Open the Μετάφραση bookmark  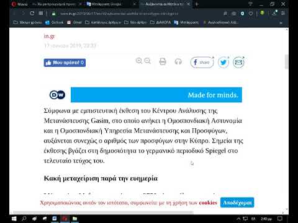(x=186, y=22)
